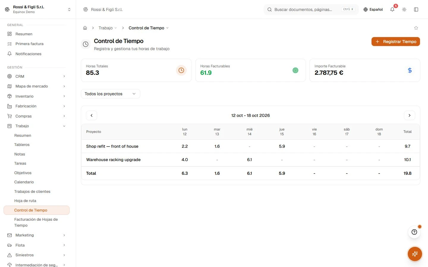The image size is (428, 267).
Task: Go to next week arrow
Action: click(410, 115)
